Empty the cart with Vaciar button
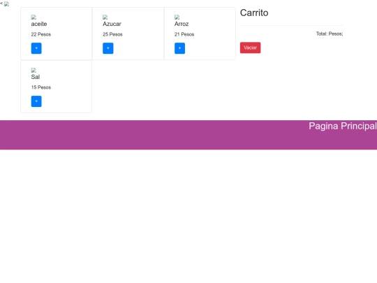Viewport: 377px width, 283px height. pyautogui.click(x=250, y=48)
